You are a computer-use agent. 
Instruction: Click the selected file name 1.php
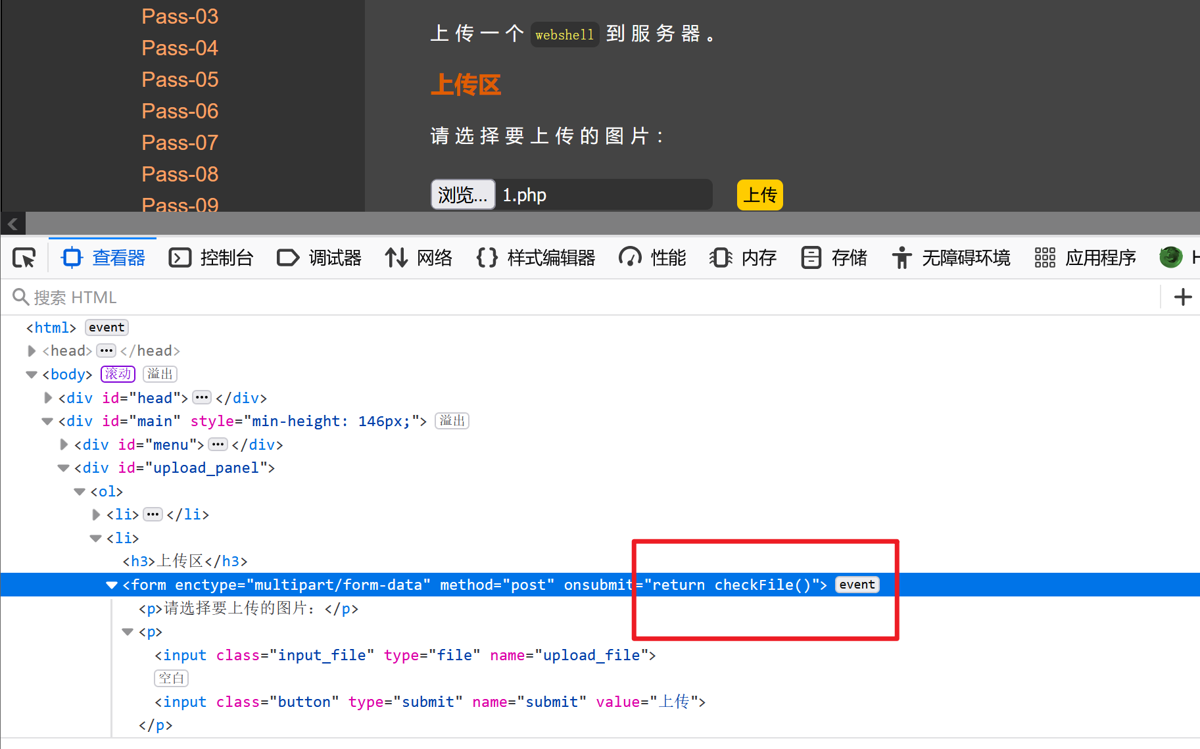pos(525,195)
